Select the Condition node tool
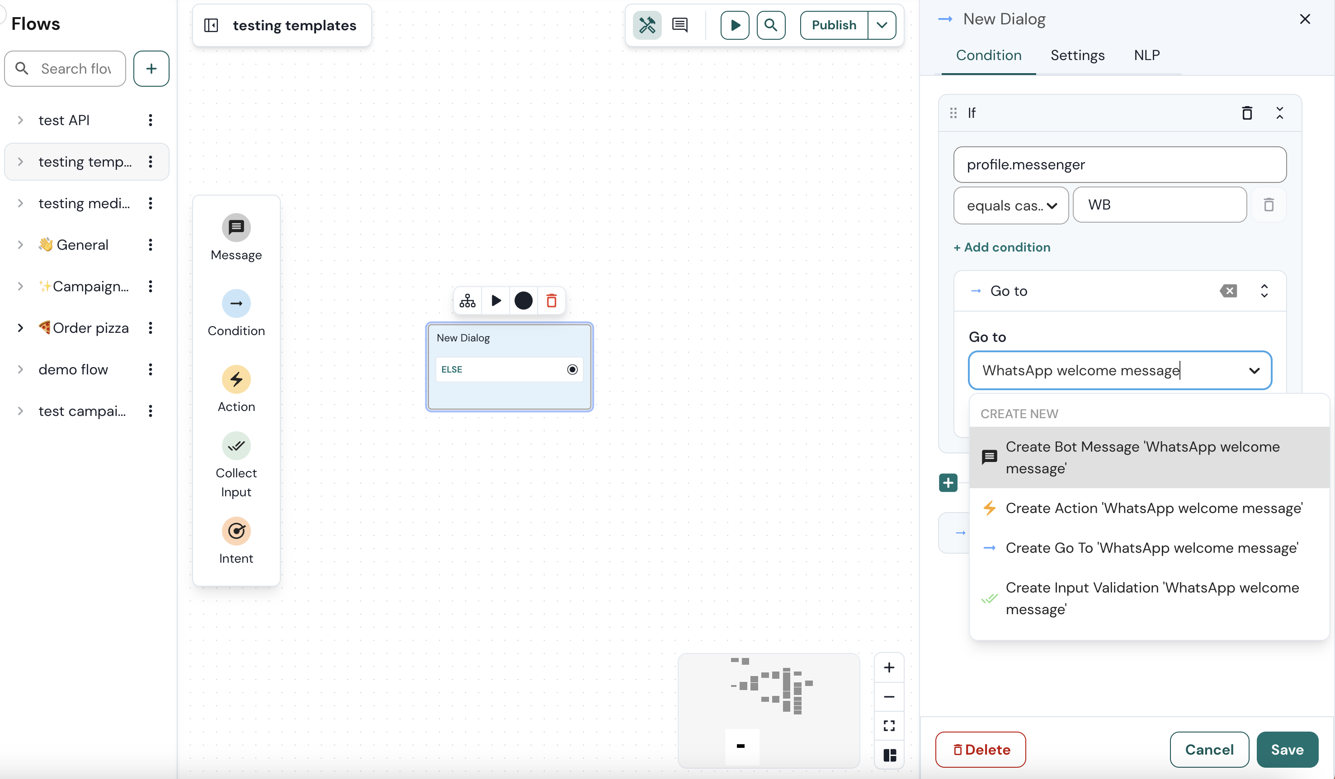The height and width of the screenshot is (779, 1335). tap(236, 312)
